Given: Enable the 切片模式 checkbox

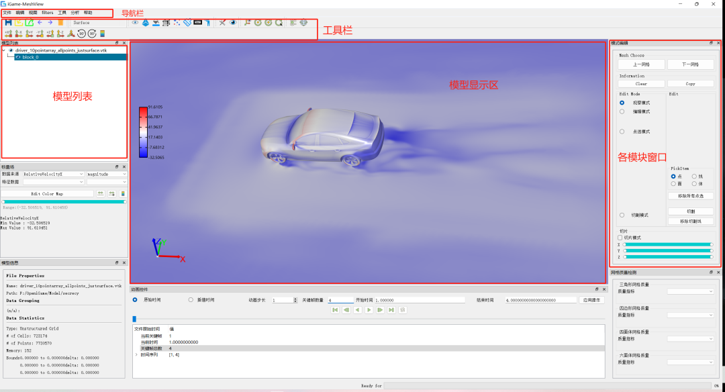Looking at the screenshot, I should 620,237.
